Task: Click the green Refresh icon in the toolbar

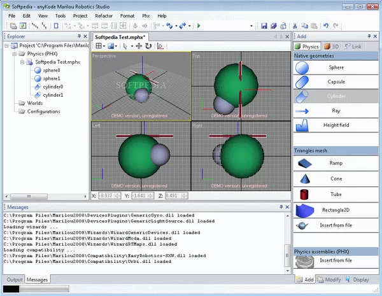Action: pos(23,25)
